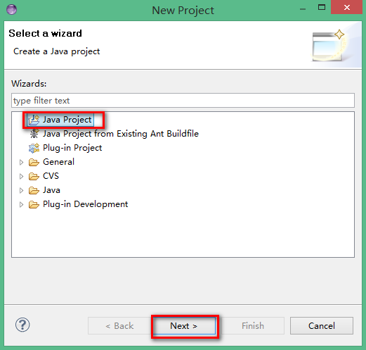
Task: Select Java Project from Existing Ant Buildfile
Action: pyautogui.click(x=121, y=134)
